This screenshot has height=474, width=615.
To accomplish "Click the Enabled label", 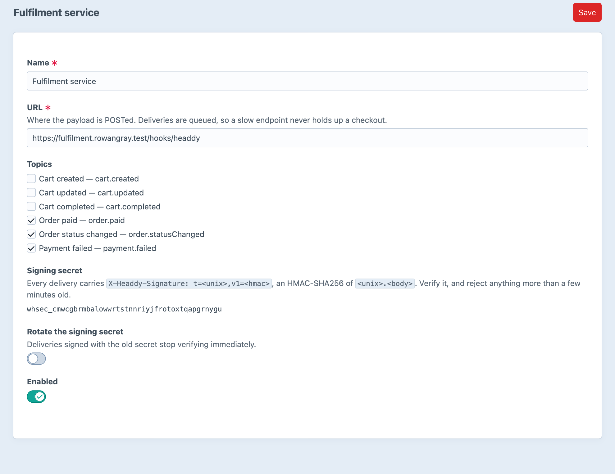I will (42, 382).
